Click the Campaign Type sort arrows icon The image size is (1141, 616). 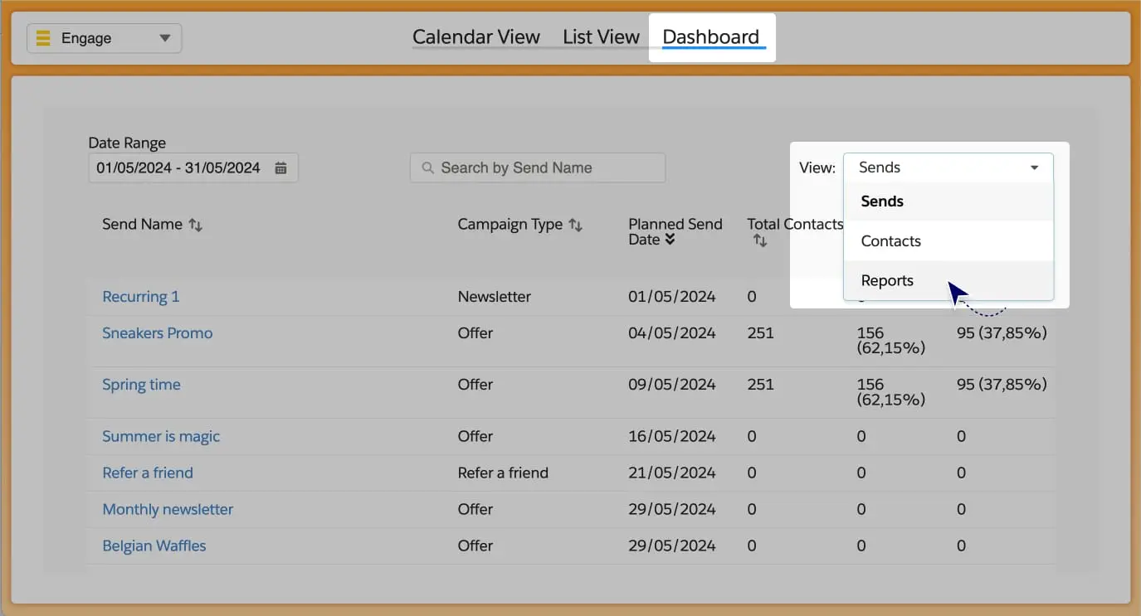pyautogui.click(x=575, y=225)
